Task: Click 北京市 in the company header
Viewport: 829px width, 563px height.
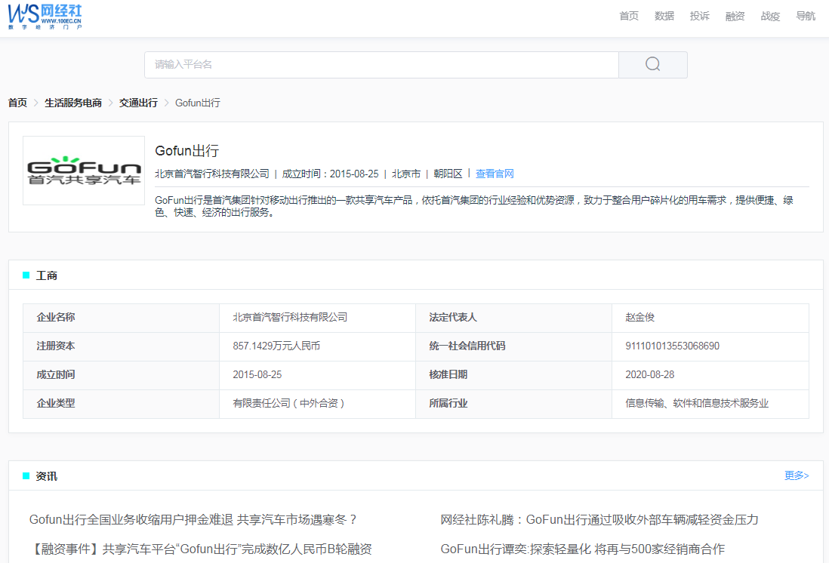Action: click(x=406, y=174)
